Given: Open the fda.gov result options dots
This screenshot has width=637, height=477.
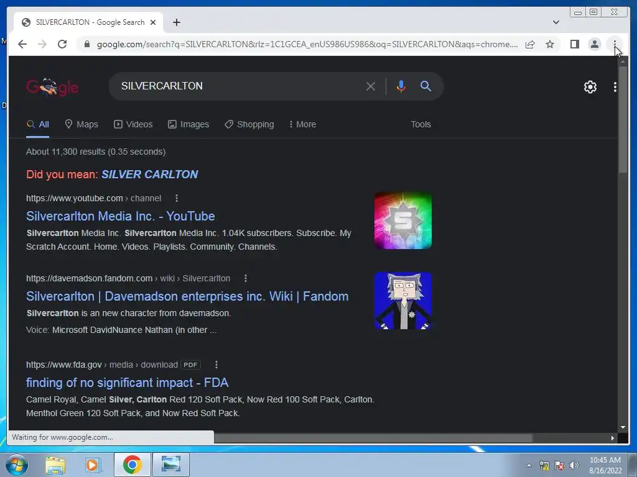Looking at the screenshot, I should tap(216, 365).
